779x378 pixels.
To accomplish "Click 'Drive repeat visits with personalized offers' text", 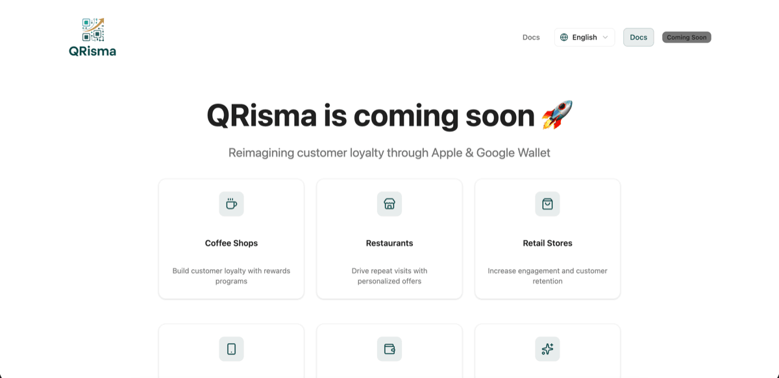I will (x=389, y=276).
